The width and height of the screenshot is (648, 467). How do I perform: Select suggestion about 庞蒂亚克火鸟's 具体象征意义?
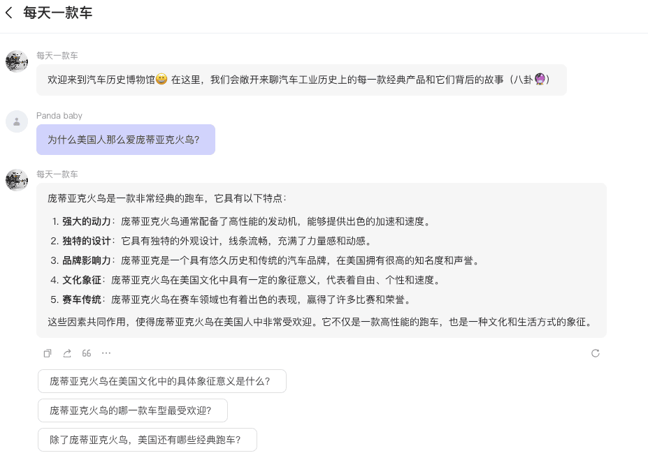click(161, 381)
